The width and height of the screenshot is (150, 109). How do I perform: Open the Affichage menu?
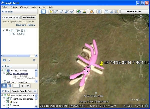click(24, 7)
